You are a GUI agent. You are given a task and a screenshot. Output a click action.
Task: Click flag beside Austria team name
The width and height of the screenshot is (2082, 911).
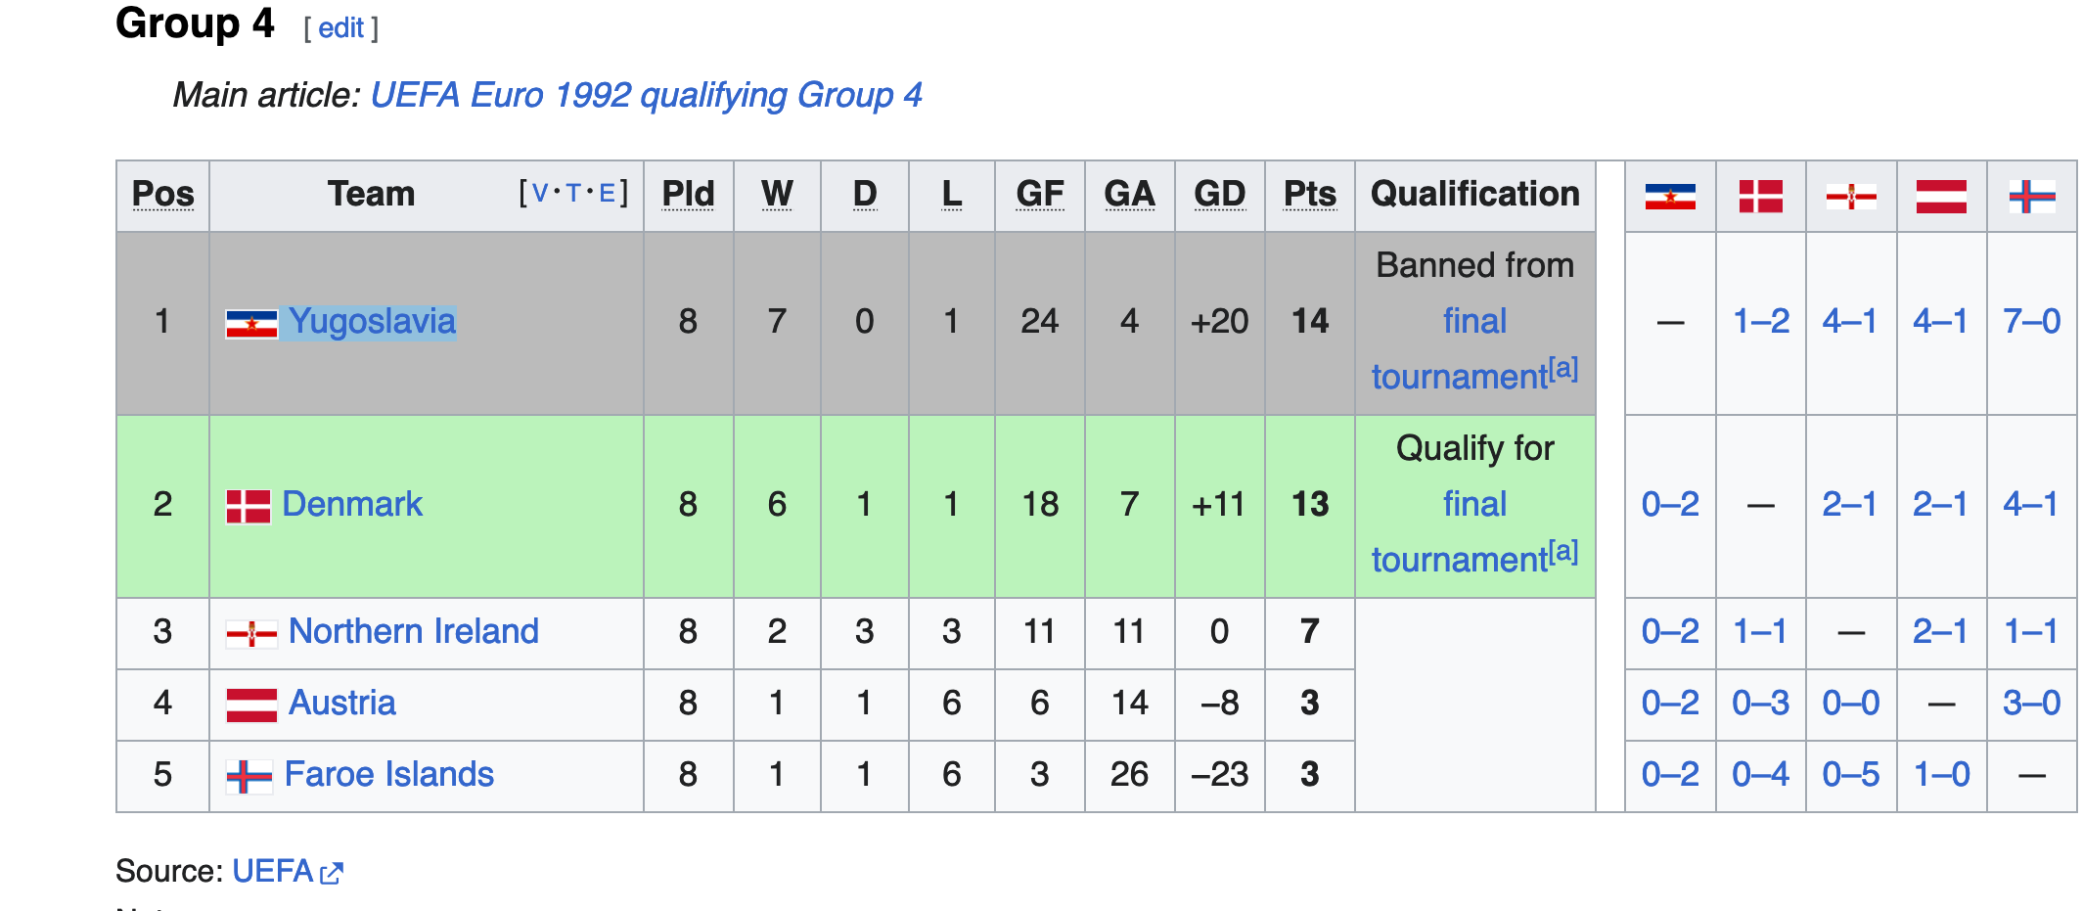(251, 705)
